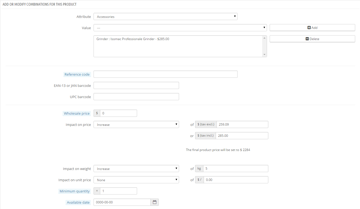The height and width of the screenshot is (209, 360).
Task: Click the $ (tax excl.) prefix label
Action: coord(206,125)
